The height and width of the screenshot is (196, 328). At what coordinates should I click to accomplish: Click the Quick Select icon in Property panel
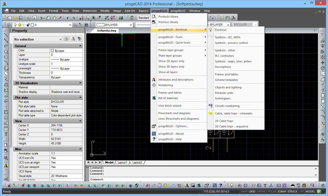66,39
